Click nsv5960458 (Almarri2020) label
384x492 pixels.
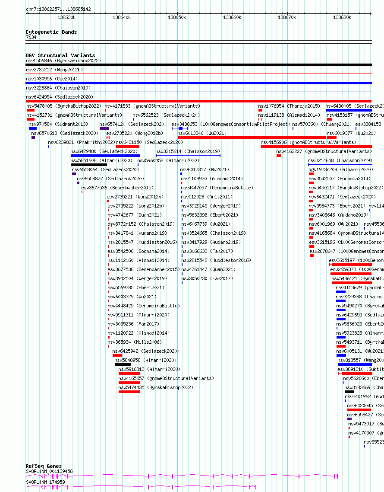(x=168, y=161)
